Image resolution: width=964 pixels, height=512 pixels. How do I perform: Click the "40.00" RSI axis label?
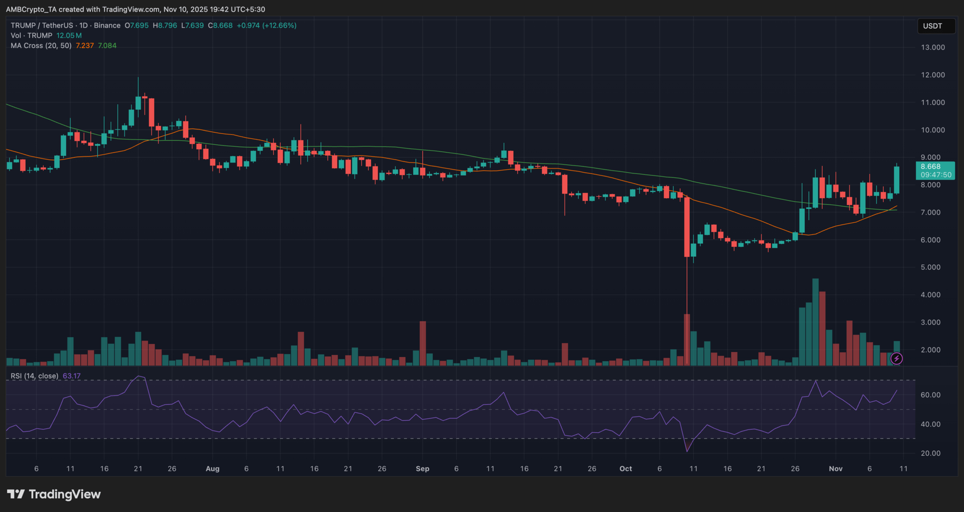[931, 424]
